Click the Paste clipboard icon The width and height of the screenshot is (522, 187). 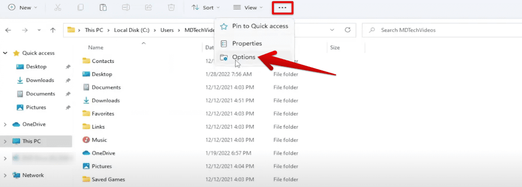pos(103,7)
